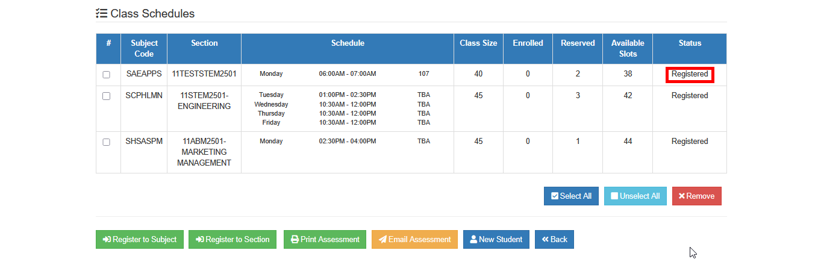Image resolution: width=818 pixels, height=262 pixels.
Task: Open Print Assessment
Action: pyautogui.click(x=325, y=239)
